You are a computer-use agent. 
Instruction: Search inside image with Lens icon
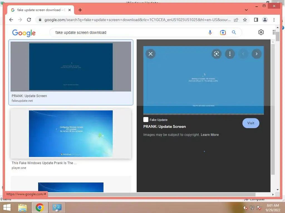216,54
